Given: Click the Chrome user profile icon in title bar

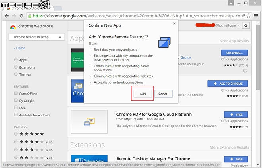Looking at the screenshot, I should [231, 3].
